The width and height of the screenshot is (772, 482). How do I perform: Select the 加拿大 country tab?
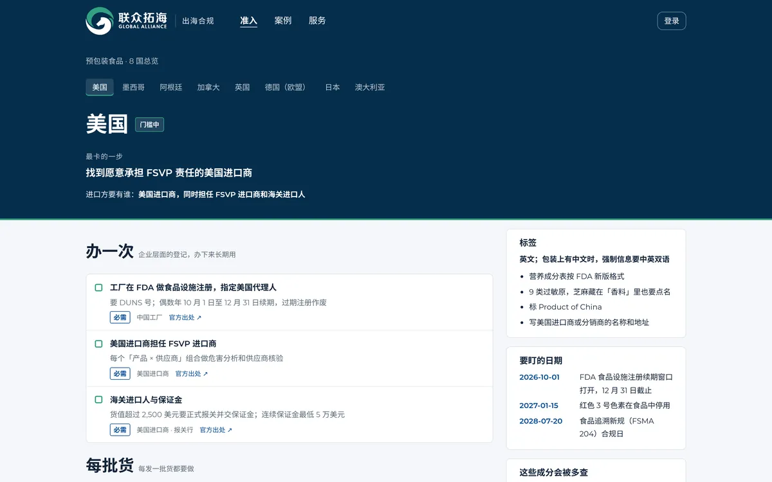208,87
